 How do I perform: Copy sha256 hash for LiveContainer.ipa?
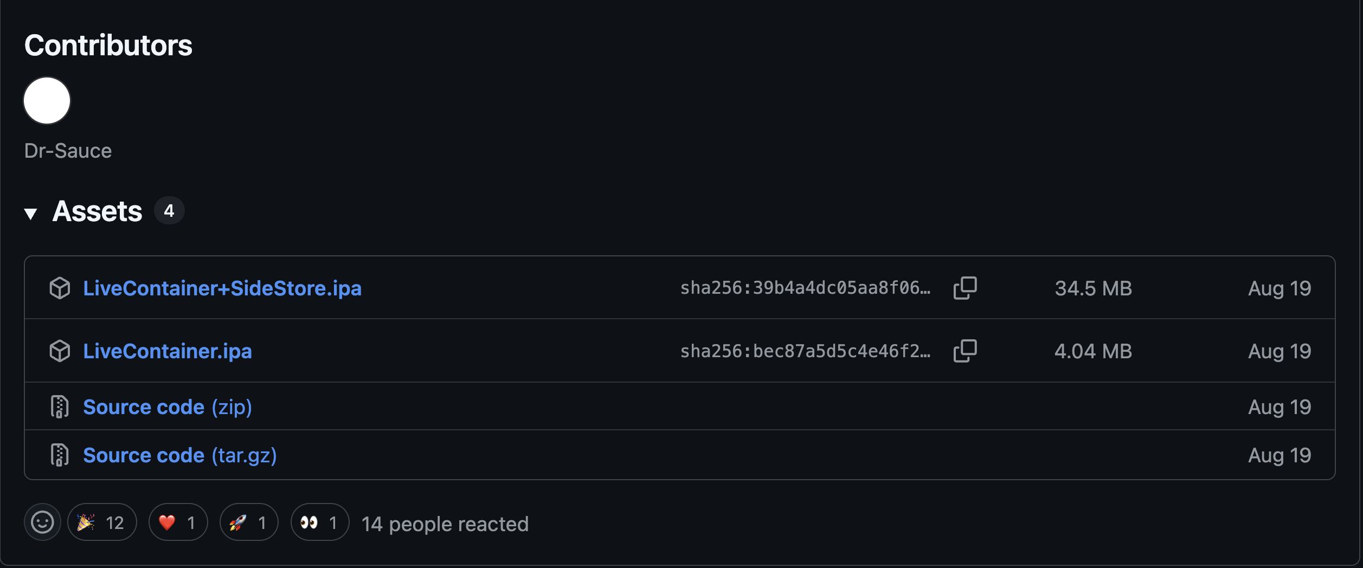[x=965, y=351]
